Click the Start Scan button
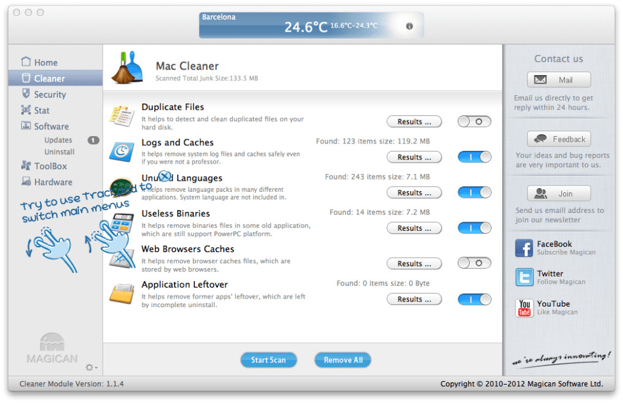Image resolution: width=623 pixels, height=403 pixels. 269,360
